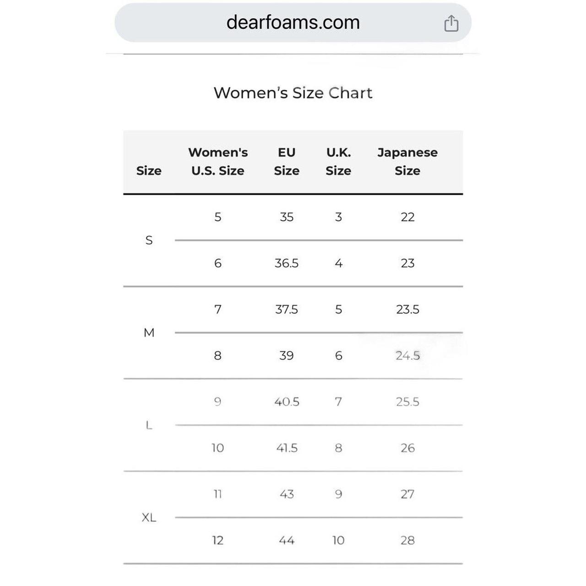Select size S row label
Screen dimensions: 586x586
(x=149, y=240)
